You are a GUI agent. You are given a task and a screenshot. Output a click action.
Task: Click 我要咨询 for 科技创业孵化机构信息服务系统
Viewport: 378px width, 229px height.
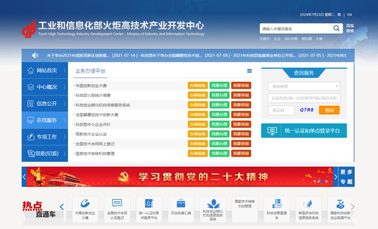tap(241, 105)
